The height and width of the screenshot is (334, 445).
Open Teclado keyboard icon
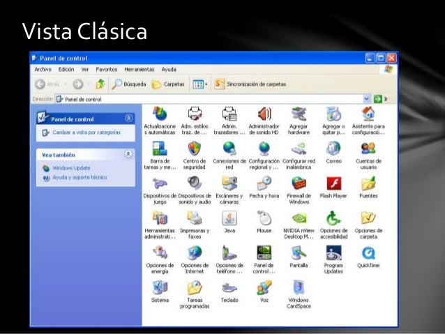[229, 288]
